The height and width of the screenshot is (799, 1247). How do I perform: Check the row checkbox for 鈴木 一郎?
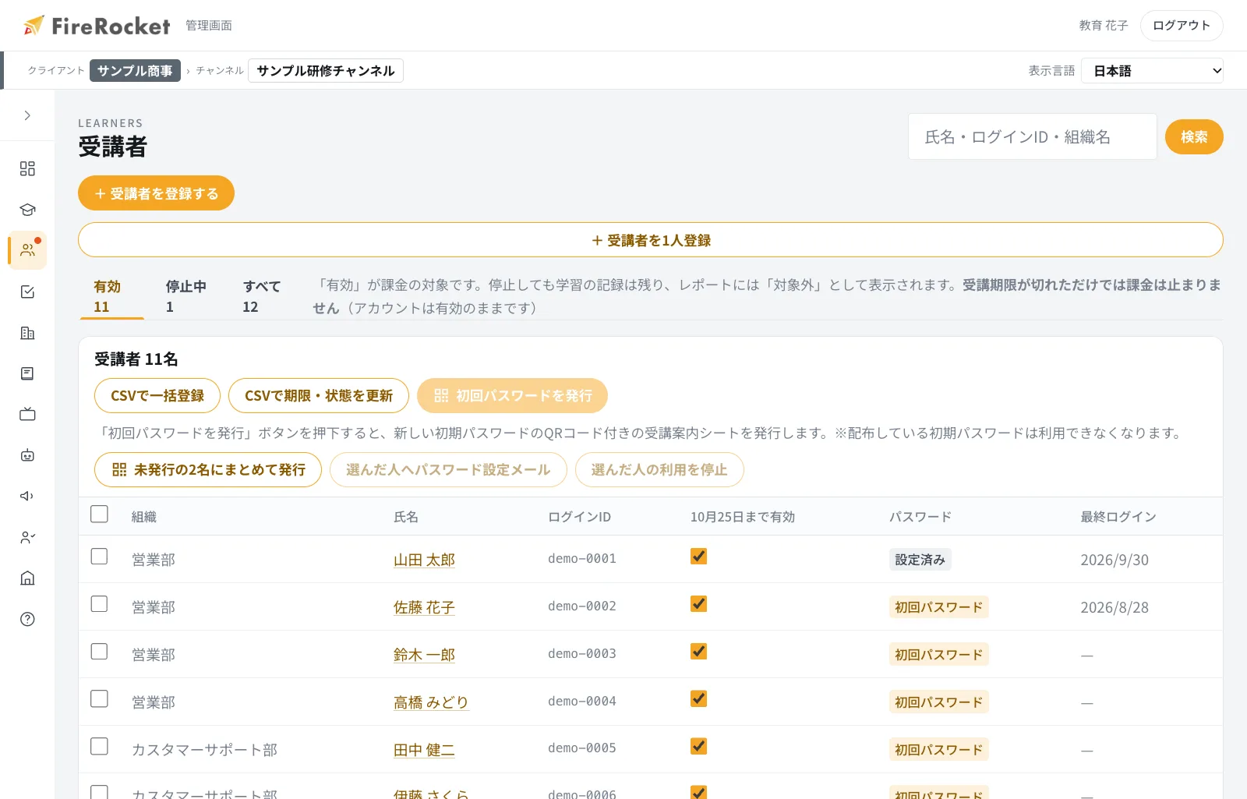click(x=99, y=652)
